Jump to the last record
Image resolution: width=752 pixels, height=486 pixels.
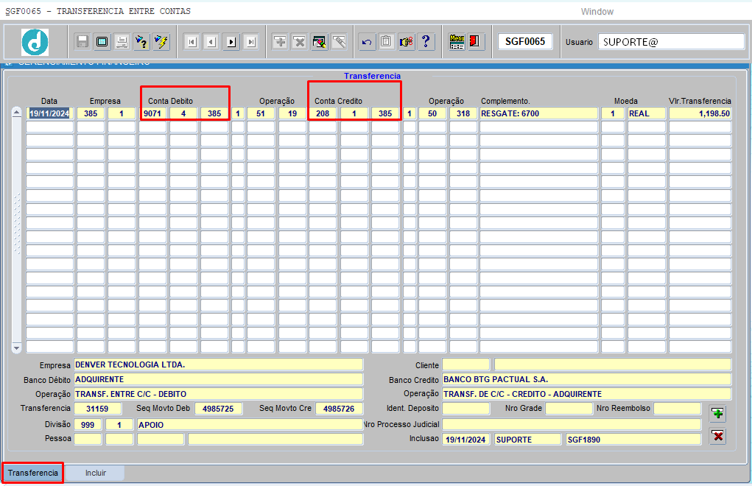point(251,42)
